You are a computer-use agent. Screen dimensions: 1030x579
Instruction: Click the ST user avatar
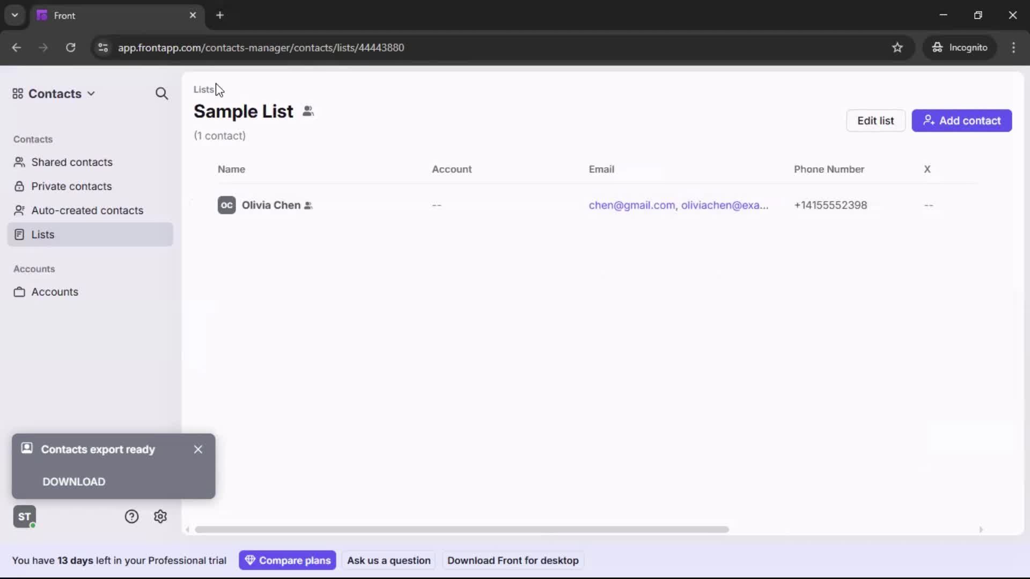(x=24, y=516)
